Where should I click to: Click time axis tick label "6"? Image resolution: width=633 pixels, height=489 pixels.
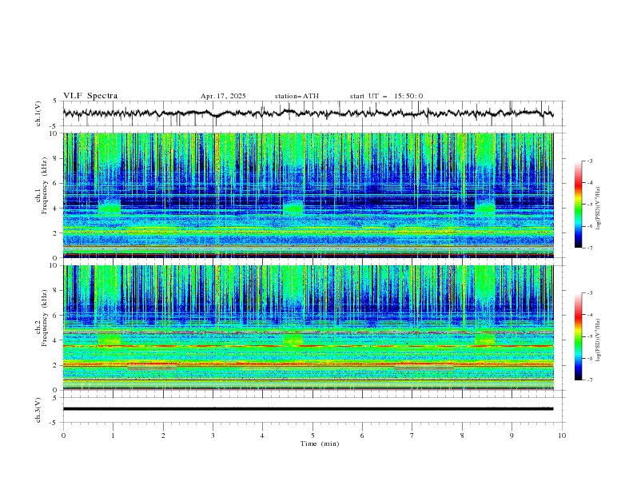pyautogui.click(x=362, y=435)
